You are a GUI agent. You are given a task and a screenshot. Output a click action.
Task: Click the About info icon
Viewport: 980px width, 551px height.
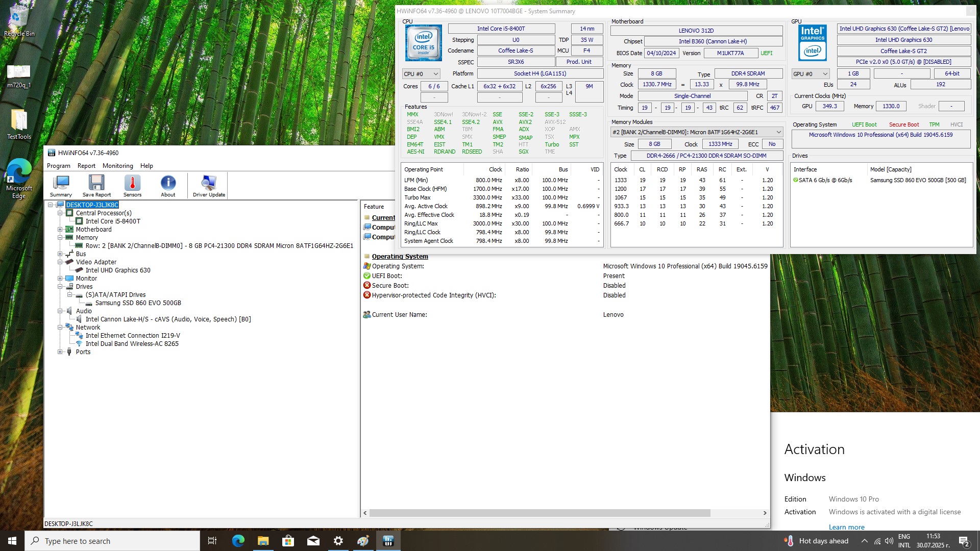pyautogui.click(x=168, y=186)
